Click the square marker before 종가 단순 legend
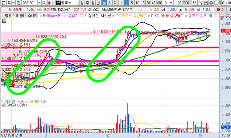 pyautogui.click(x=186, y=16)
